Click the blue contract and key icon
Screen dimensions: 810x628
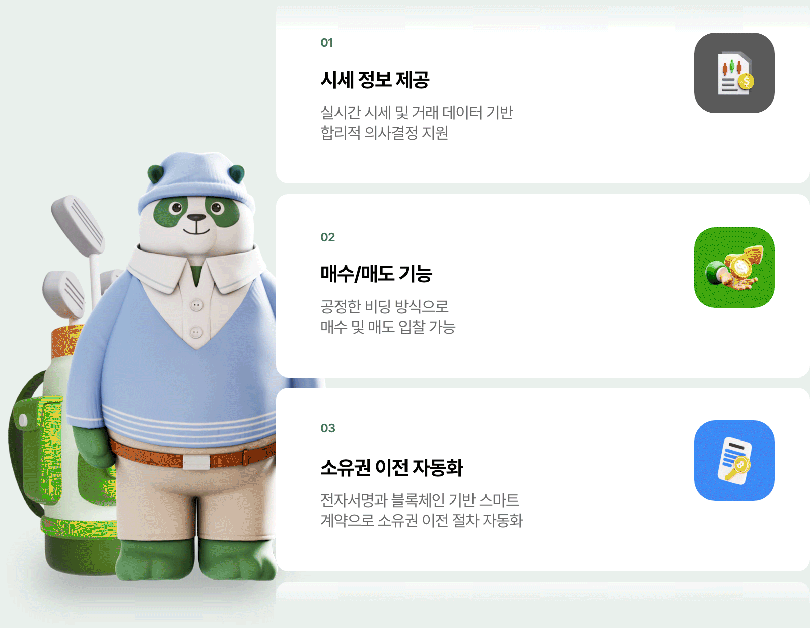click(x=734, y=461)
